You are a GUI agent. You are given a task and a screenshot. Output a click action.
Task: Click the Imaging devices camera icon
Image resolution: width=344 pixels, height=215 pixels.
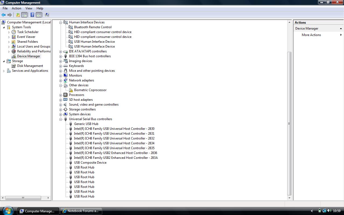(x=66, y=61)
